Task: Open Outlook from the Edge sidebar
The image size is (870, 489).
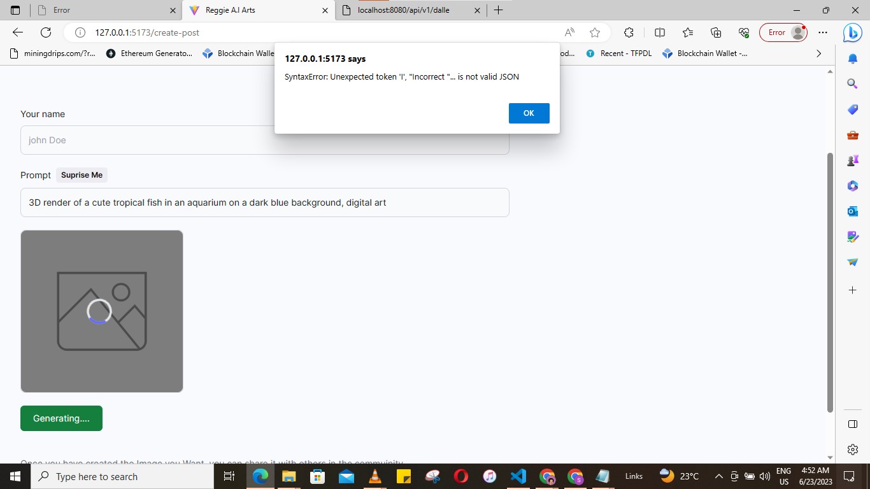Action: pyautogui.click(x=852, y=211)
